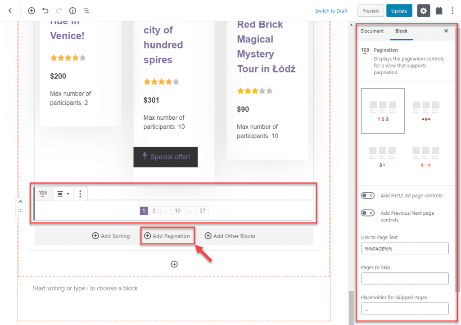Click current pagination page 1

click(144, 211)
